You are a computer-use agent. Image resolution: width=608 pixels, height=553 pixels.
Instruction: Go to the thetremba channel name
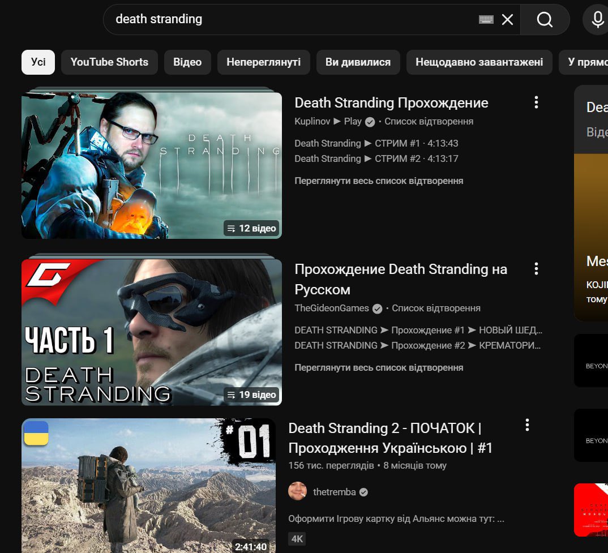(x=334, y=492)
